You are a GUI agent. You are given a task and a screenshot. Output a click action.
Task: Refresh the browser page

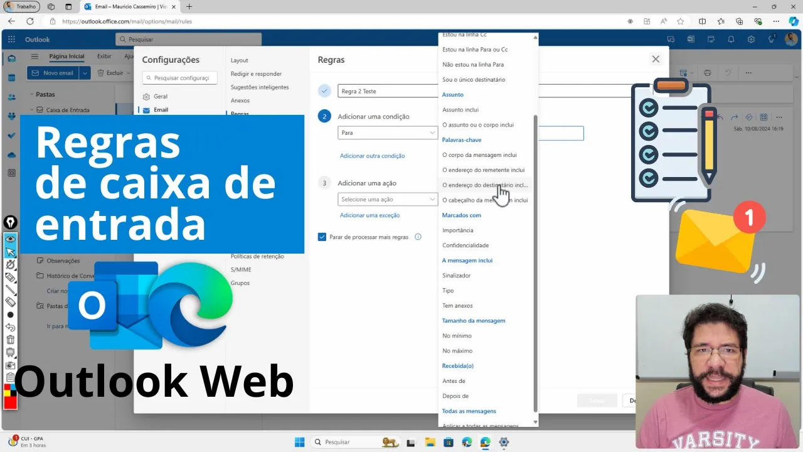coord(29,21)
